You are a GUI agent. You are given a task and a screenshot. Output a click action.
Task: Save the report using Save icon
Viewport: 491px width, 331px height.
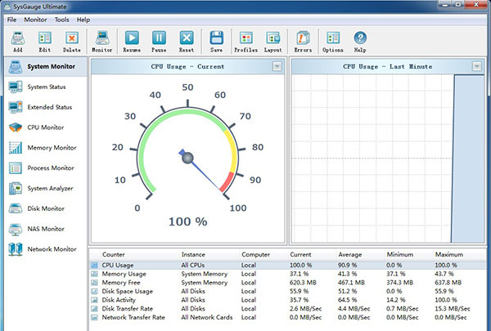(x=216, y=38)
